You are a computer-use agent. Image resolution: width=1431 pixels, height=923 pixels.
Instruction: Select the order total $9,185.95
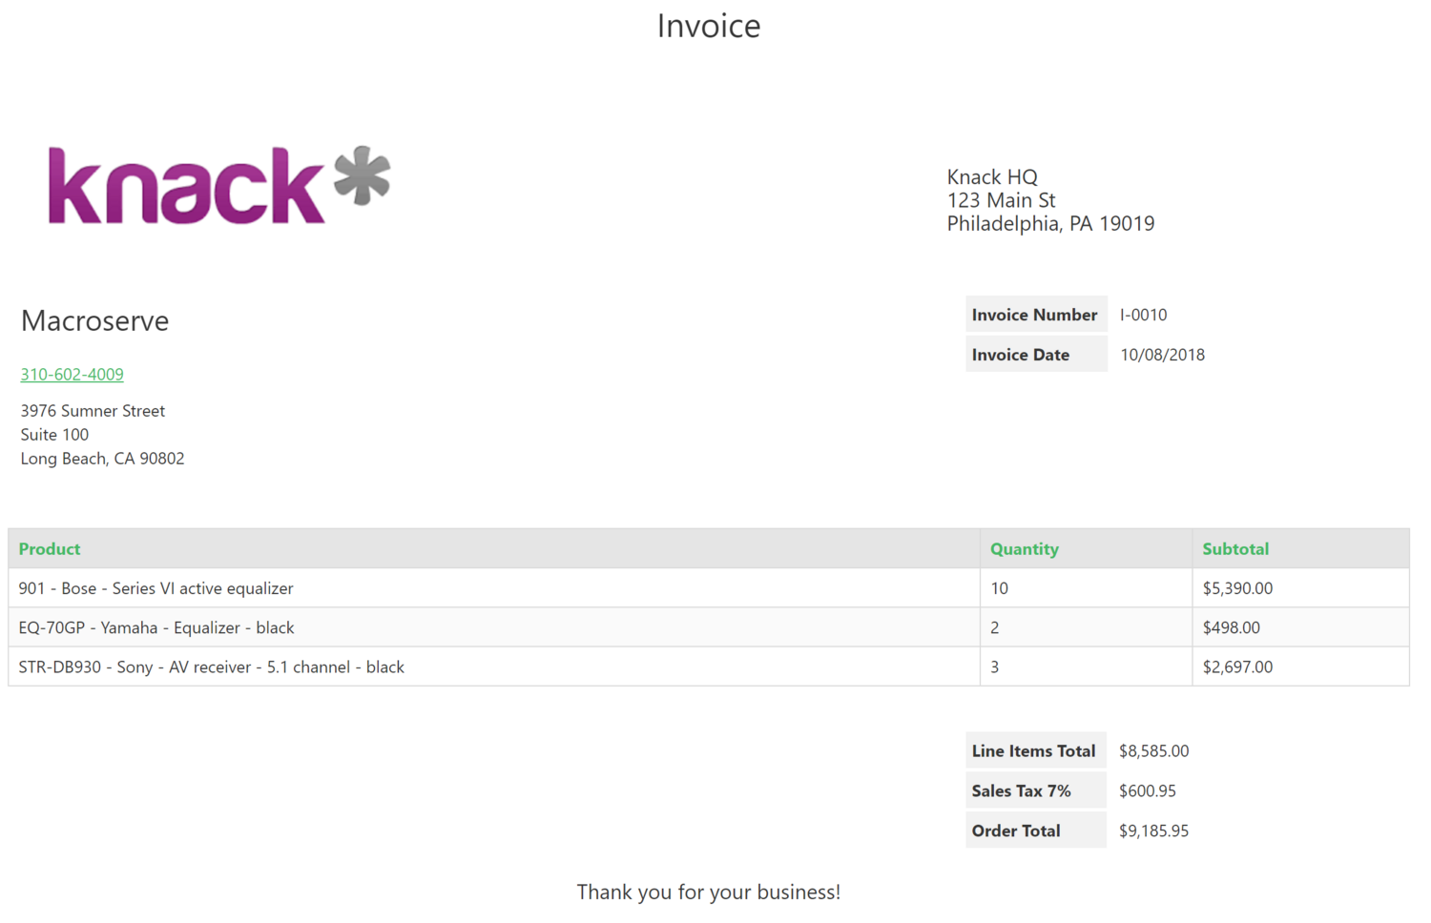pos(1153,831)
